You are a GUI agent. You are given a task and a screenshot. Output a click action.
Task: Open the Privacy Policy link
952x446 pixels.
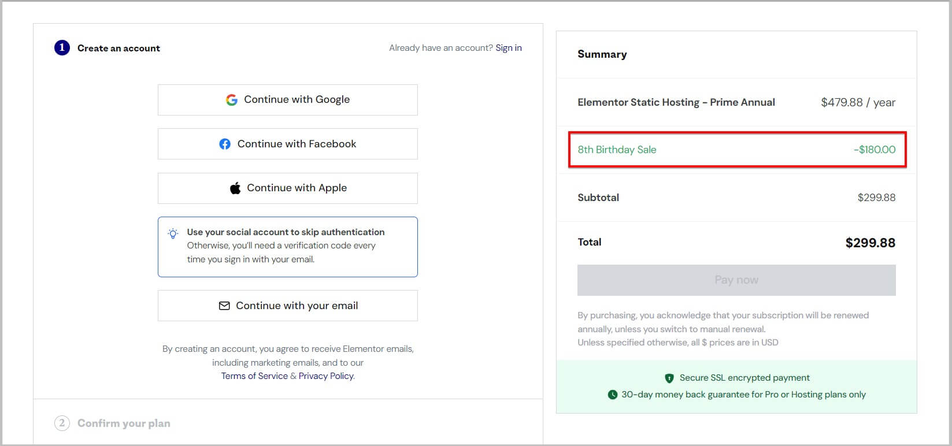(x=326, y=376)
